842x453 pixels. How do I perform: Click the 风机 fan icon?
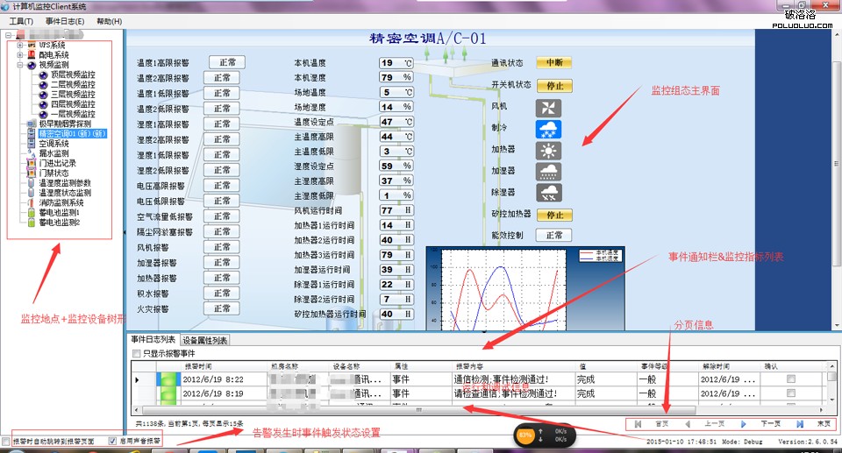[x=549, y=108]
